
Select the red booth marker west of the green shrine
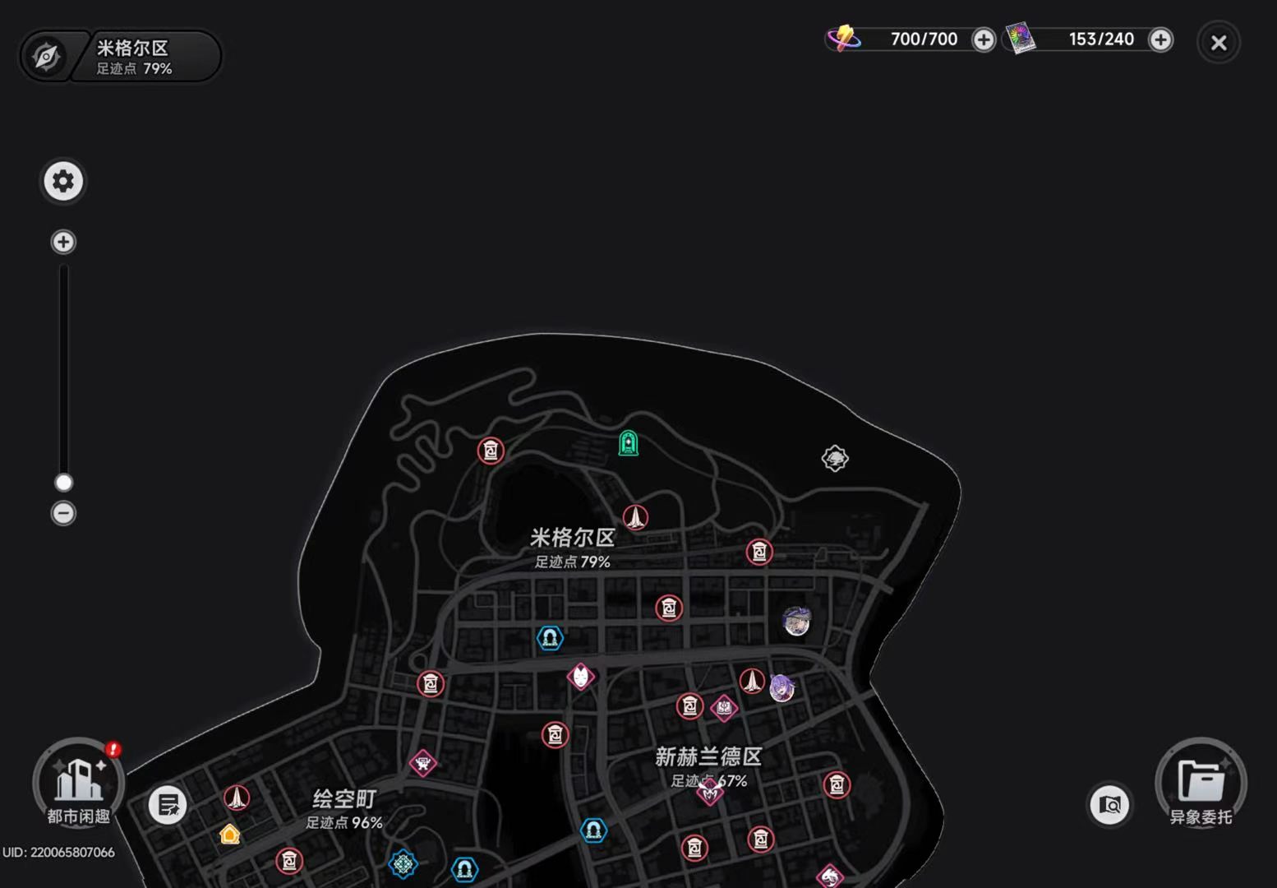coord(491,451)
